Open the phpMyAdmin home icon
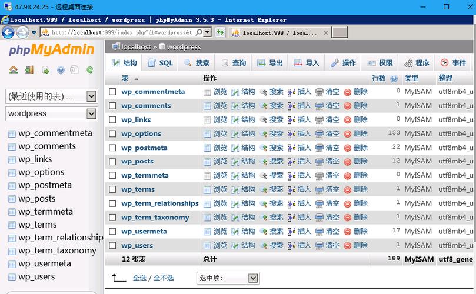Image resolution: width=476 pixels, height=294 pixels. pos(14,70)
